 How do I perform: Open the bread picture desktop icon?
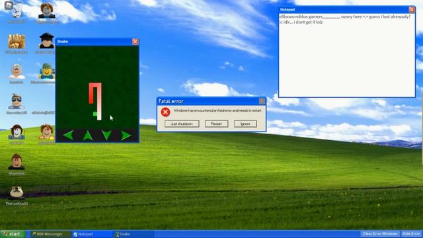(17, 42)
